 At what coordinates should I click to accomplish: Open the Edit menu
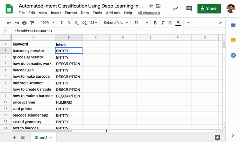(31, 13)
